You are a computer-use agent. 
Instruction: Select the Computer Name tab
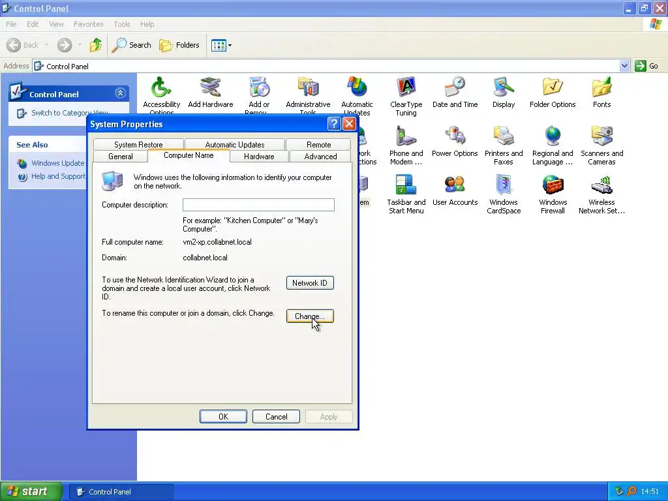tap(189, 155)
